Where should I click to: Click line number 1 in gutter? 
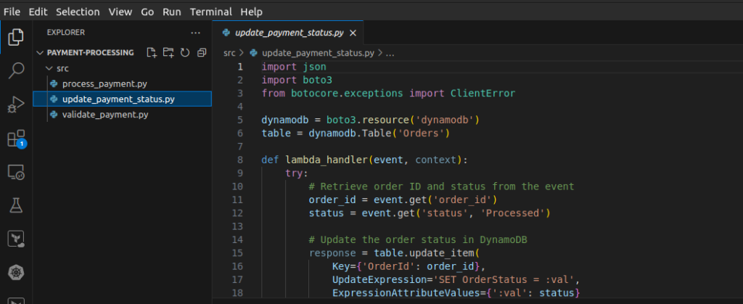tap(240, 66)
